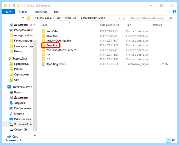Select the SLS folder
Viewport: 179px width, 145px height.
point(48,59)
